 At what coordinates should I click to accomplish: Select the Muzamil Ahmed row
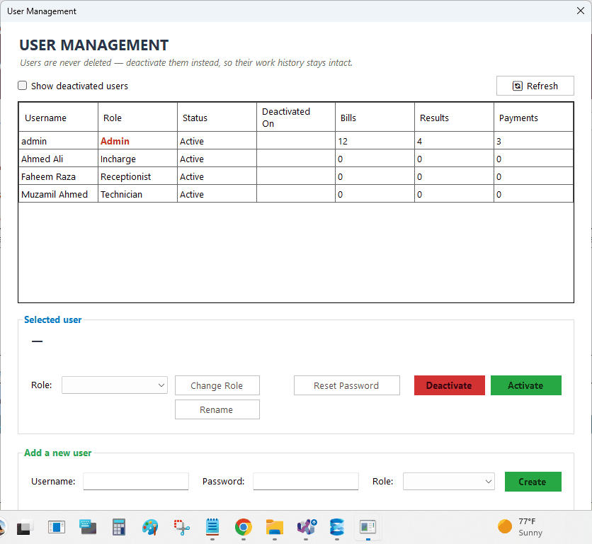coord(296,194)
